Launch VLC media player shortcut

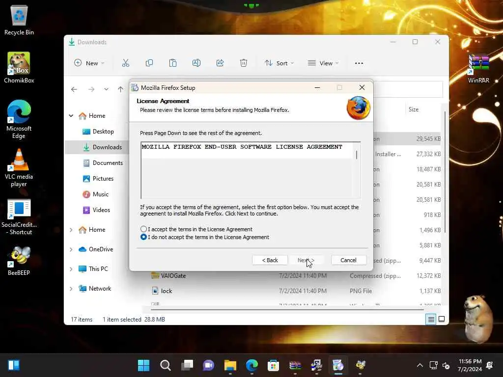19,168
